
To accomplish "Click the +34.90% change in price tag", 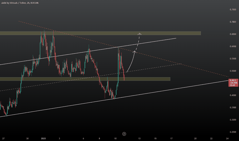I will click(233, 83).
